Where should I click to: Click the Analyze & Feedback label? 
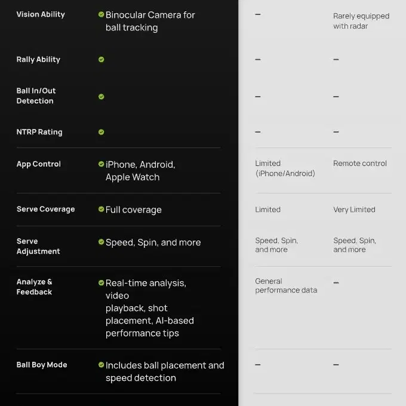pos(34,287)
